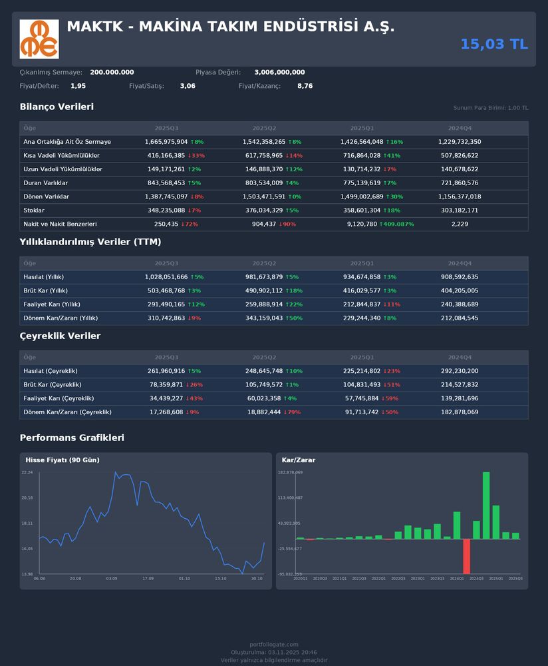Click the Kar/Zarar chart title
This screenshot has height=666, width=548.
(299, 460)
